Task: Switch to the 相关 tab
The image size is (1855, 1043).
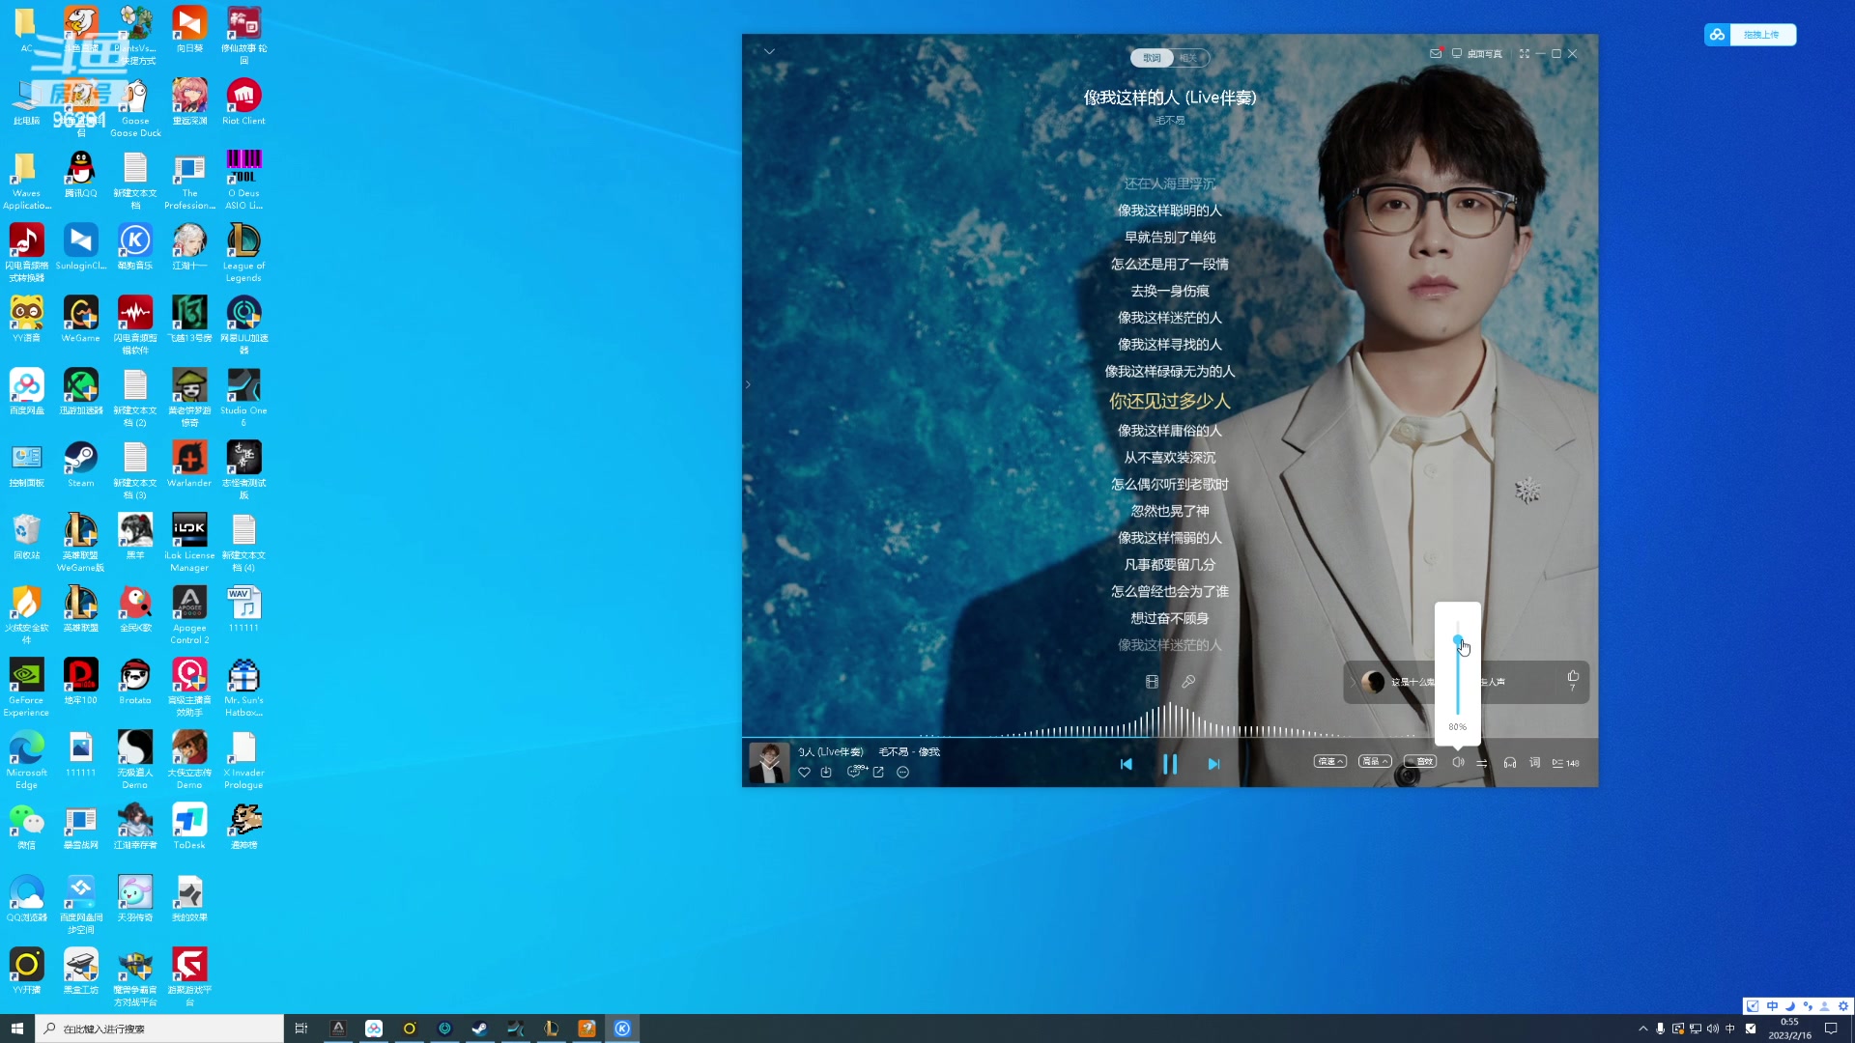Action: point(1188,58)
